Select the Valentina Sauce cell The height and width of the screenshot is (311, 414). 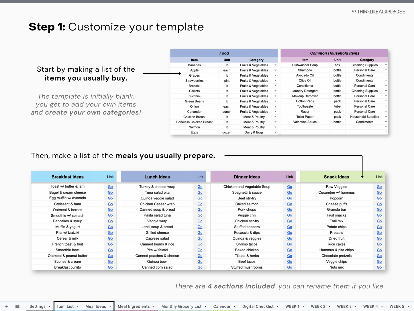pos(305,122)
